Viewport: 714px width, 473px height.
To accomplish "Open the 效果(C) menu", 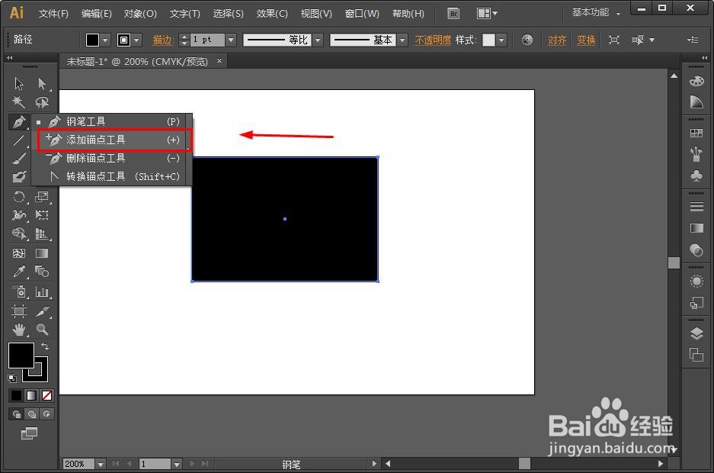I will 272,14.
